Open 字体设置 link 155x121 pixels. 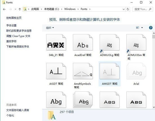point(11,25)
